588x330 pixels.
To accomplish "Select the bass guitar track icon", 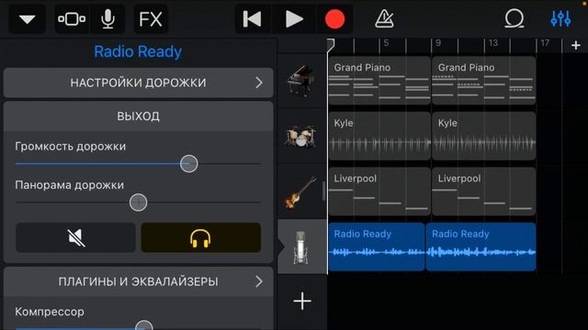I will tap(300, 192).
